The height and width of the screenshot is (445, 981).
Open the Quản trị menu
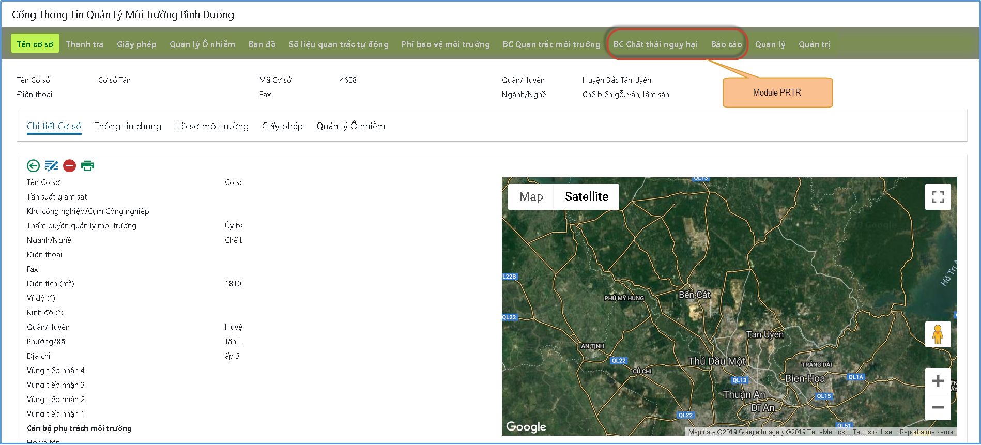(814, 44)
